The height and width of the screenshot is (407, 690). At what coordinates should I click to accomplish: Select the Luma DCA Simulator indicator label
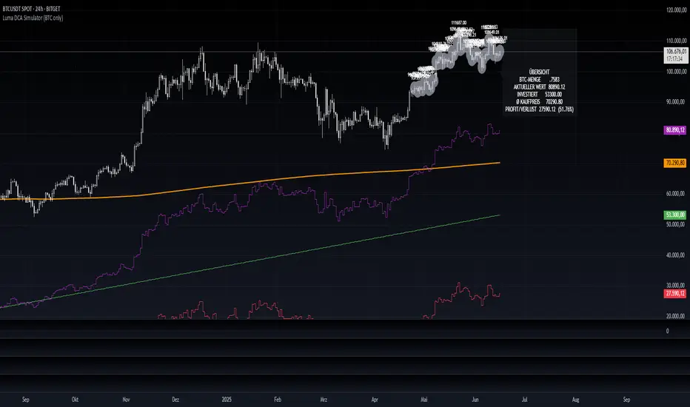(33, 18)
